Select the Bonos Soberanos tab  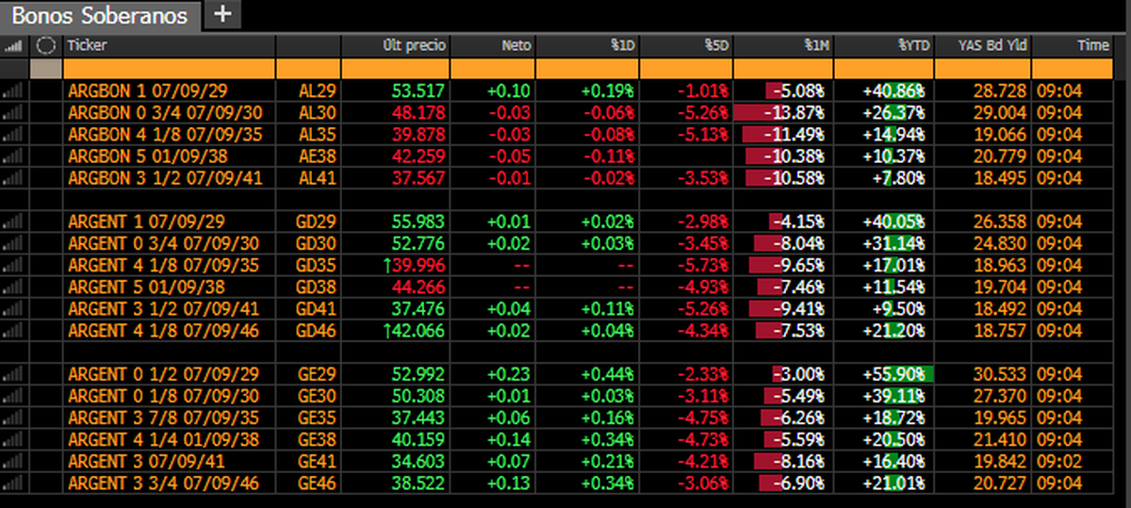100,15
